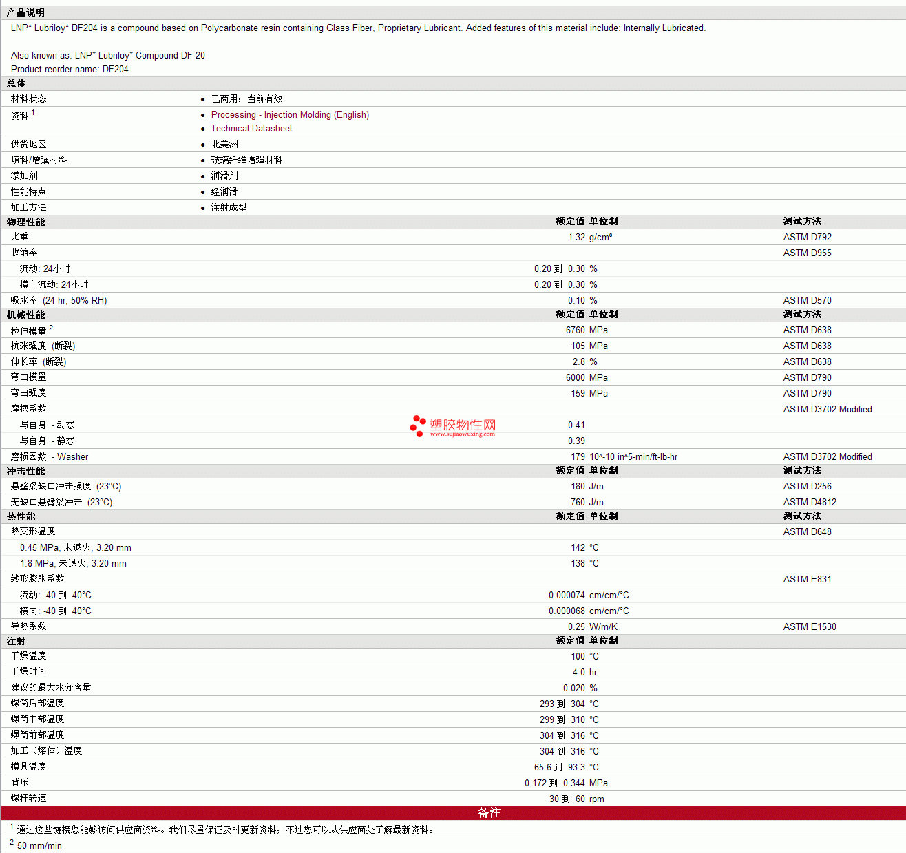Select the 2.8 elongation value
The height and width of the screenshot is (853, 906).
[x=579, y=362]
